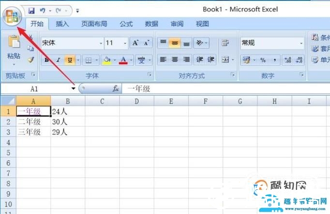Increase font size with grow font icon
The height and width of the screenshot is (214, 330).
tap(135, 43)
